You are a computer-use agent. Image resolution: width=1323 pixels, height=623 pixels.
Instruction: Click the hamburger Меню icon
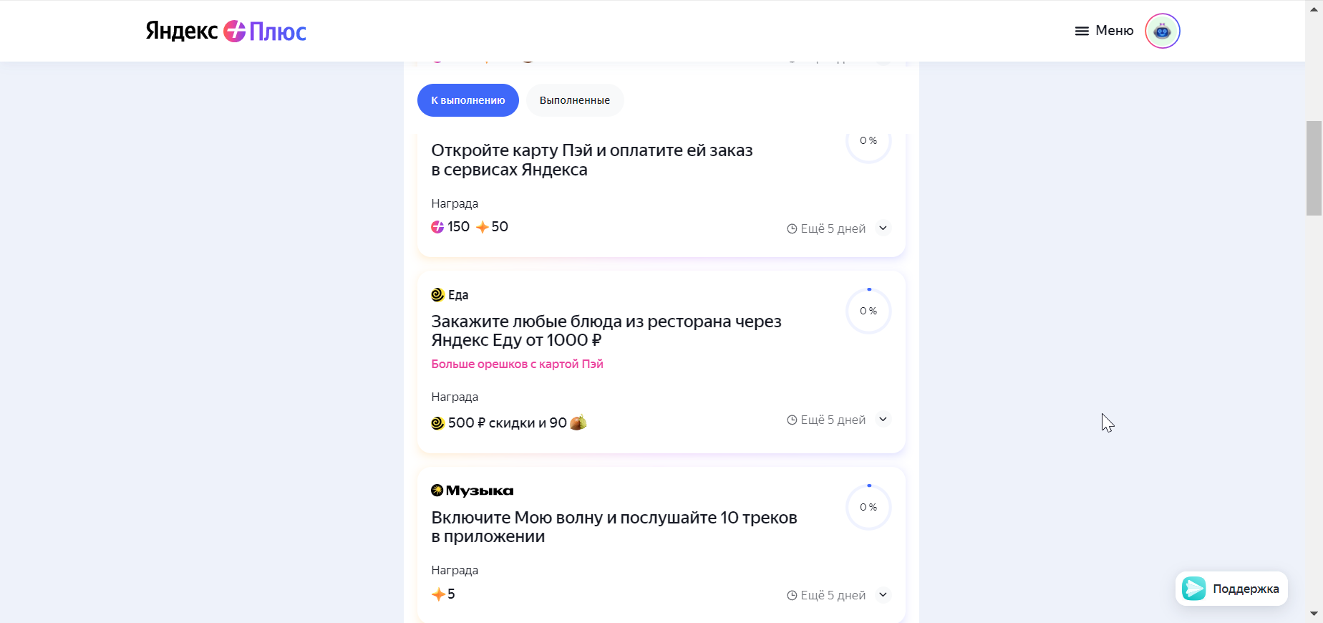point(1082,31)
